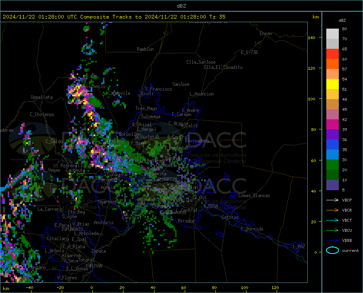Click the Algarrob map label
This screenshot has width=363, height=293.
71,256
